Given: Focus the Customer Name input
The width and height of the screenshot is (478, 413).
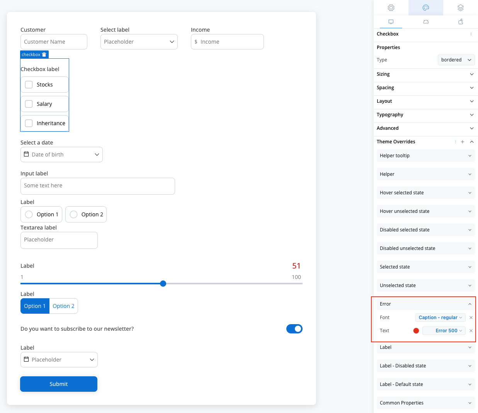Looking at the screenshot, I should 54,42.
